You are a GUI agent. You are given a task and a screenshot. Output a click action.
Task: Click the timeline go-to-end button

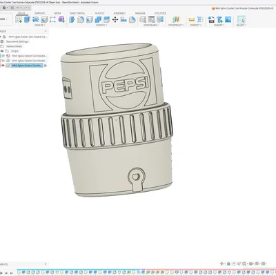(x=11, y=273)
